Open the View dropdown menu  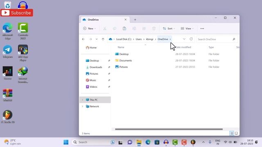tap(187, 29)
